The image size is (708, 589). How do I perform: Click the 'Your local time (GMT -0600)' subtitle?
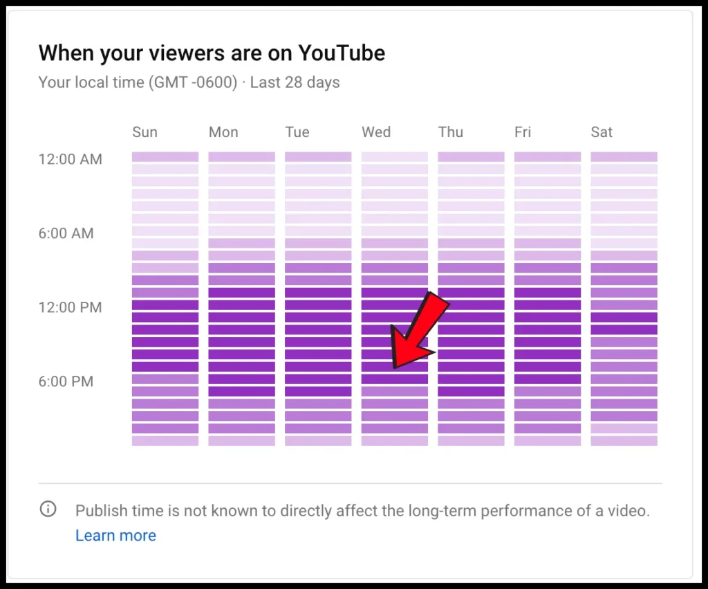coord(138,82)
